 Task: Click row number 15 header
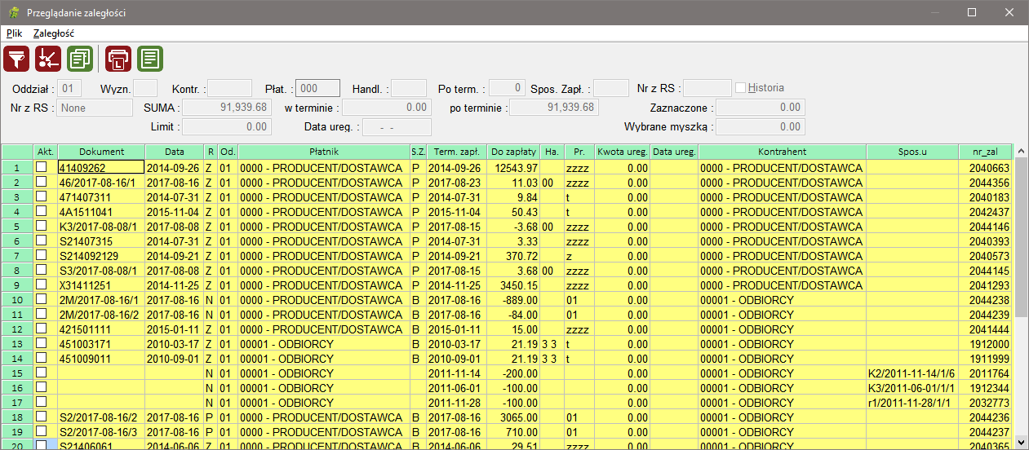[x=17, y=373]
